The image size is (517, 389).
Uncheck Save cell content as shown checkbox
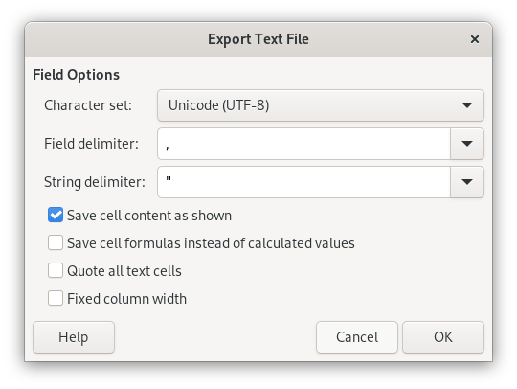56,216
